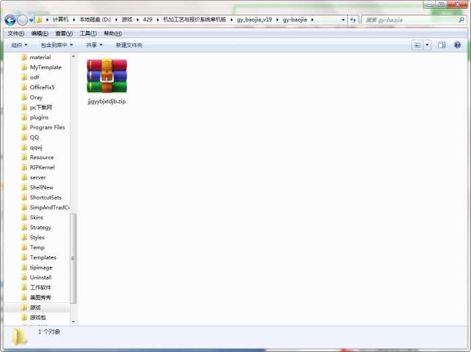The width and height of the screenshot is (471, 352).
Task: Click the refresh button beside address bar
Action: 353,19
